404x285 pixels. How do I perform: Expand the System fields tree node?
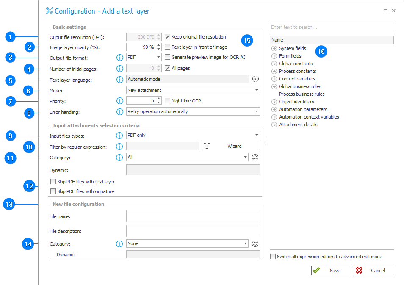coord(274,48)
